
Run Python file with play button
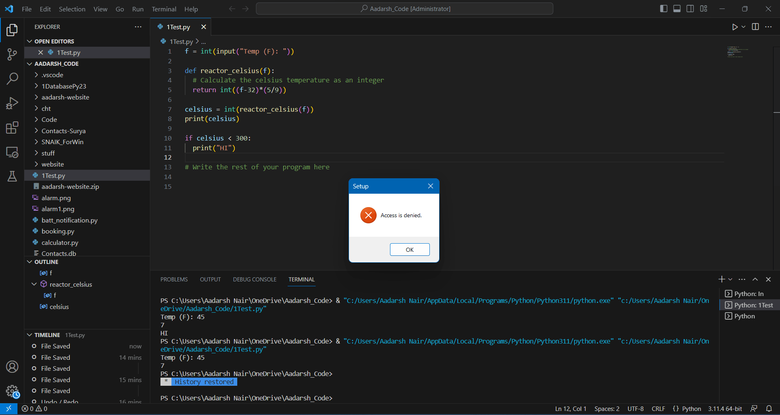(x=734, y=27)
